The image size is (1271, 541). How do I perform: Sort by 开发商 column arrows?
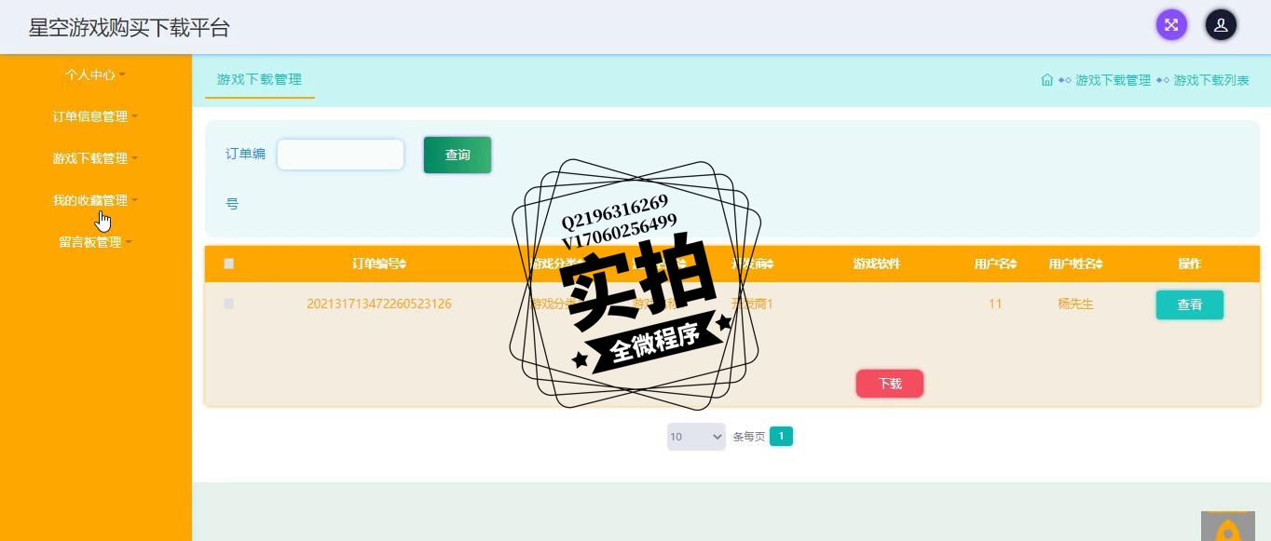pos(771,264)
